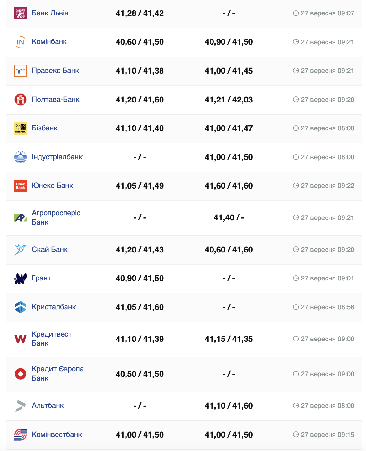Click the Правекс Банк logo icon
The height and width of the screenshot is (451, 366).
coord(21,71)
